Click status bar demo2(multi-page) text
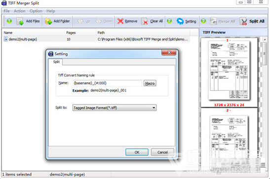270x179 pixels. coord(67,175)
